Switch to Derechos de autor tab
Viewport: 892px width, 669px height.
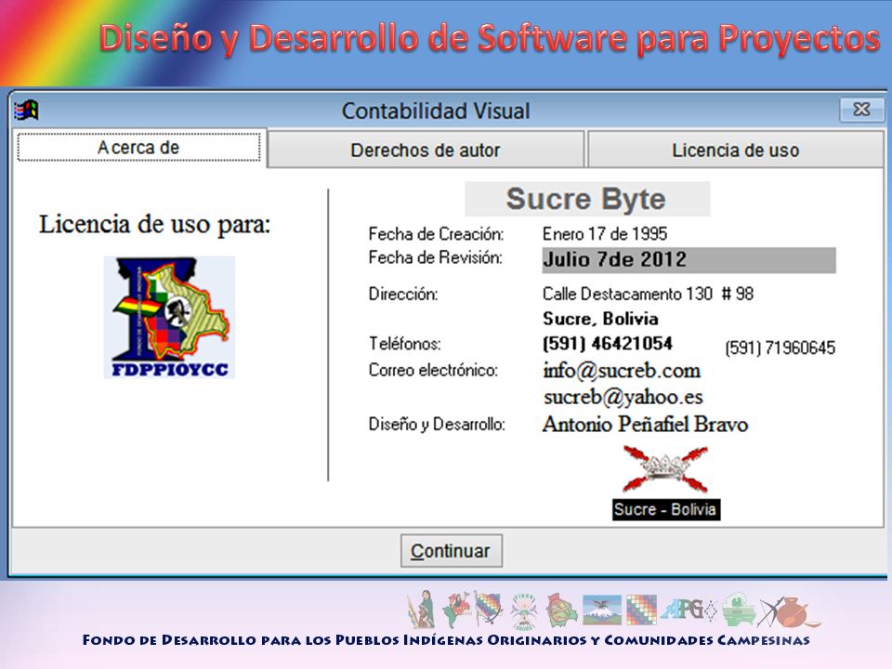[426, 151]
